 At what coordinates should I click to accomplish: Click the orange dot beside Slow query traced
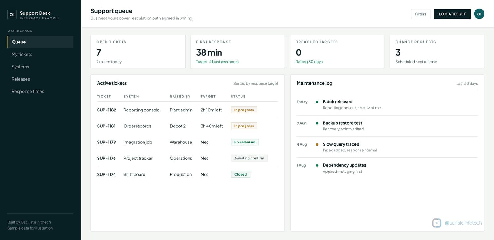click(x=317, y=144)
